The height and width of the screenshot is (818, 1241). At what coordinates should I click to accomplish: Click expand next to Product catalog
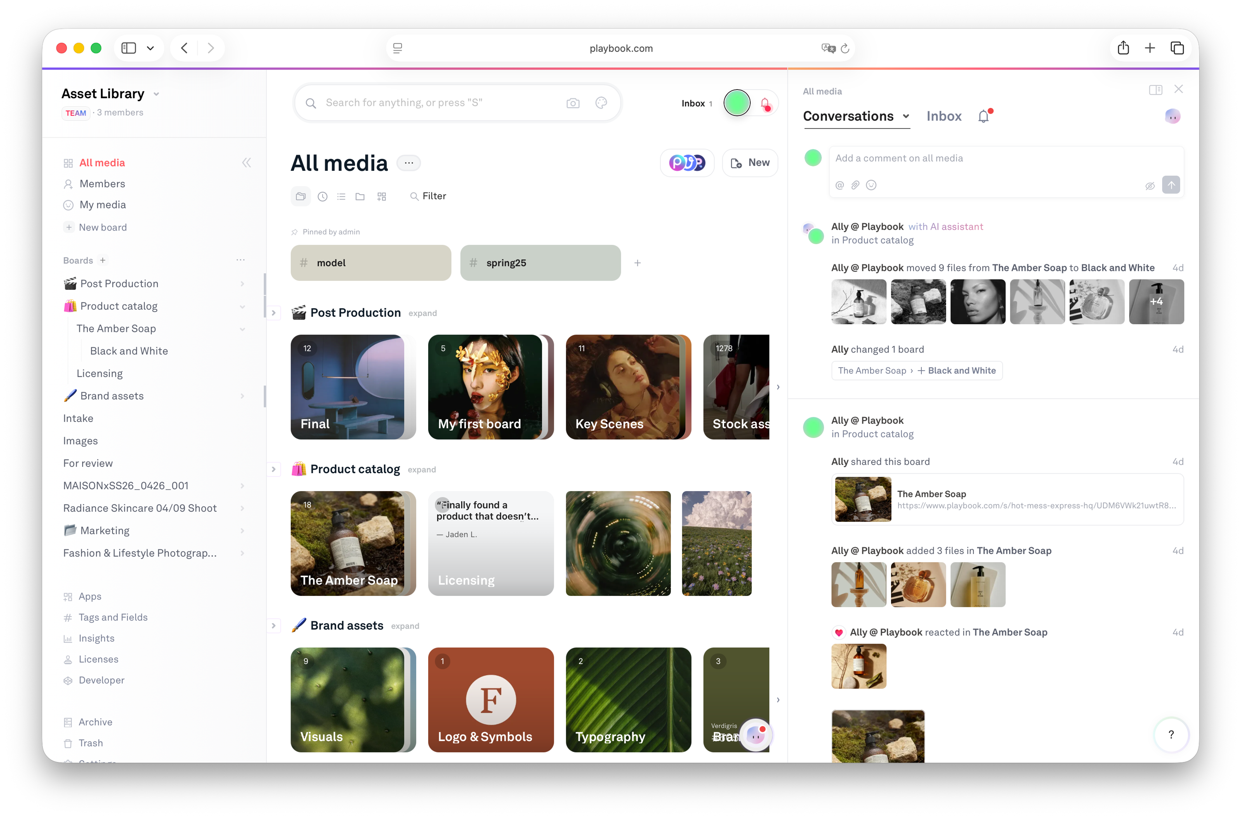pyautogui.click(x=422, y=470)
